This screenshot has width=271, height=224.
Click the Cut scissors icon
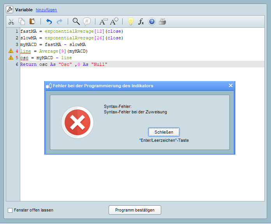11,22
